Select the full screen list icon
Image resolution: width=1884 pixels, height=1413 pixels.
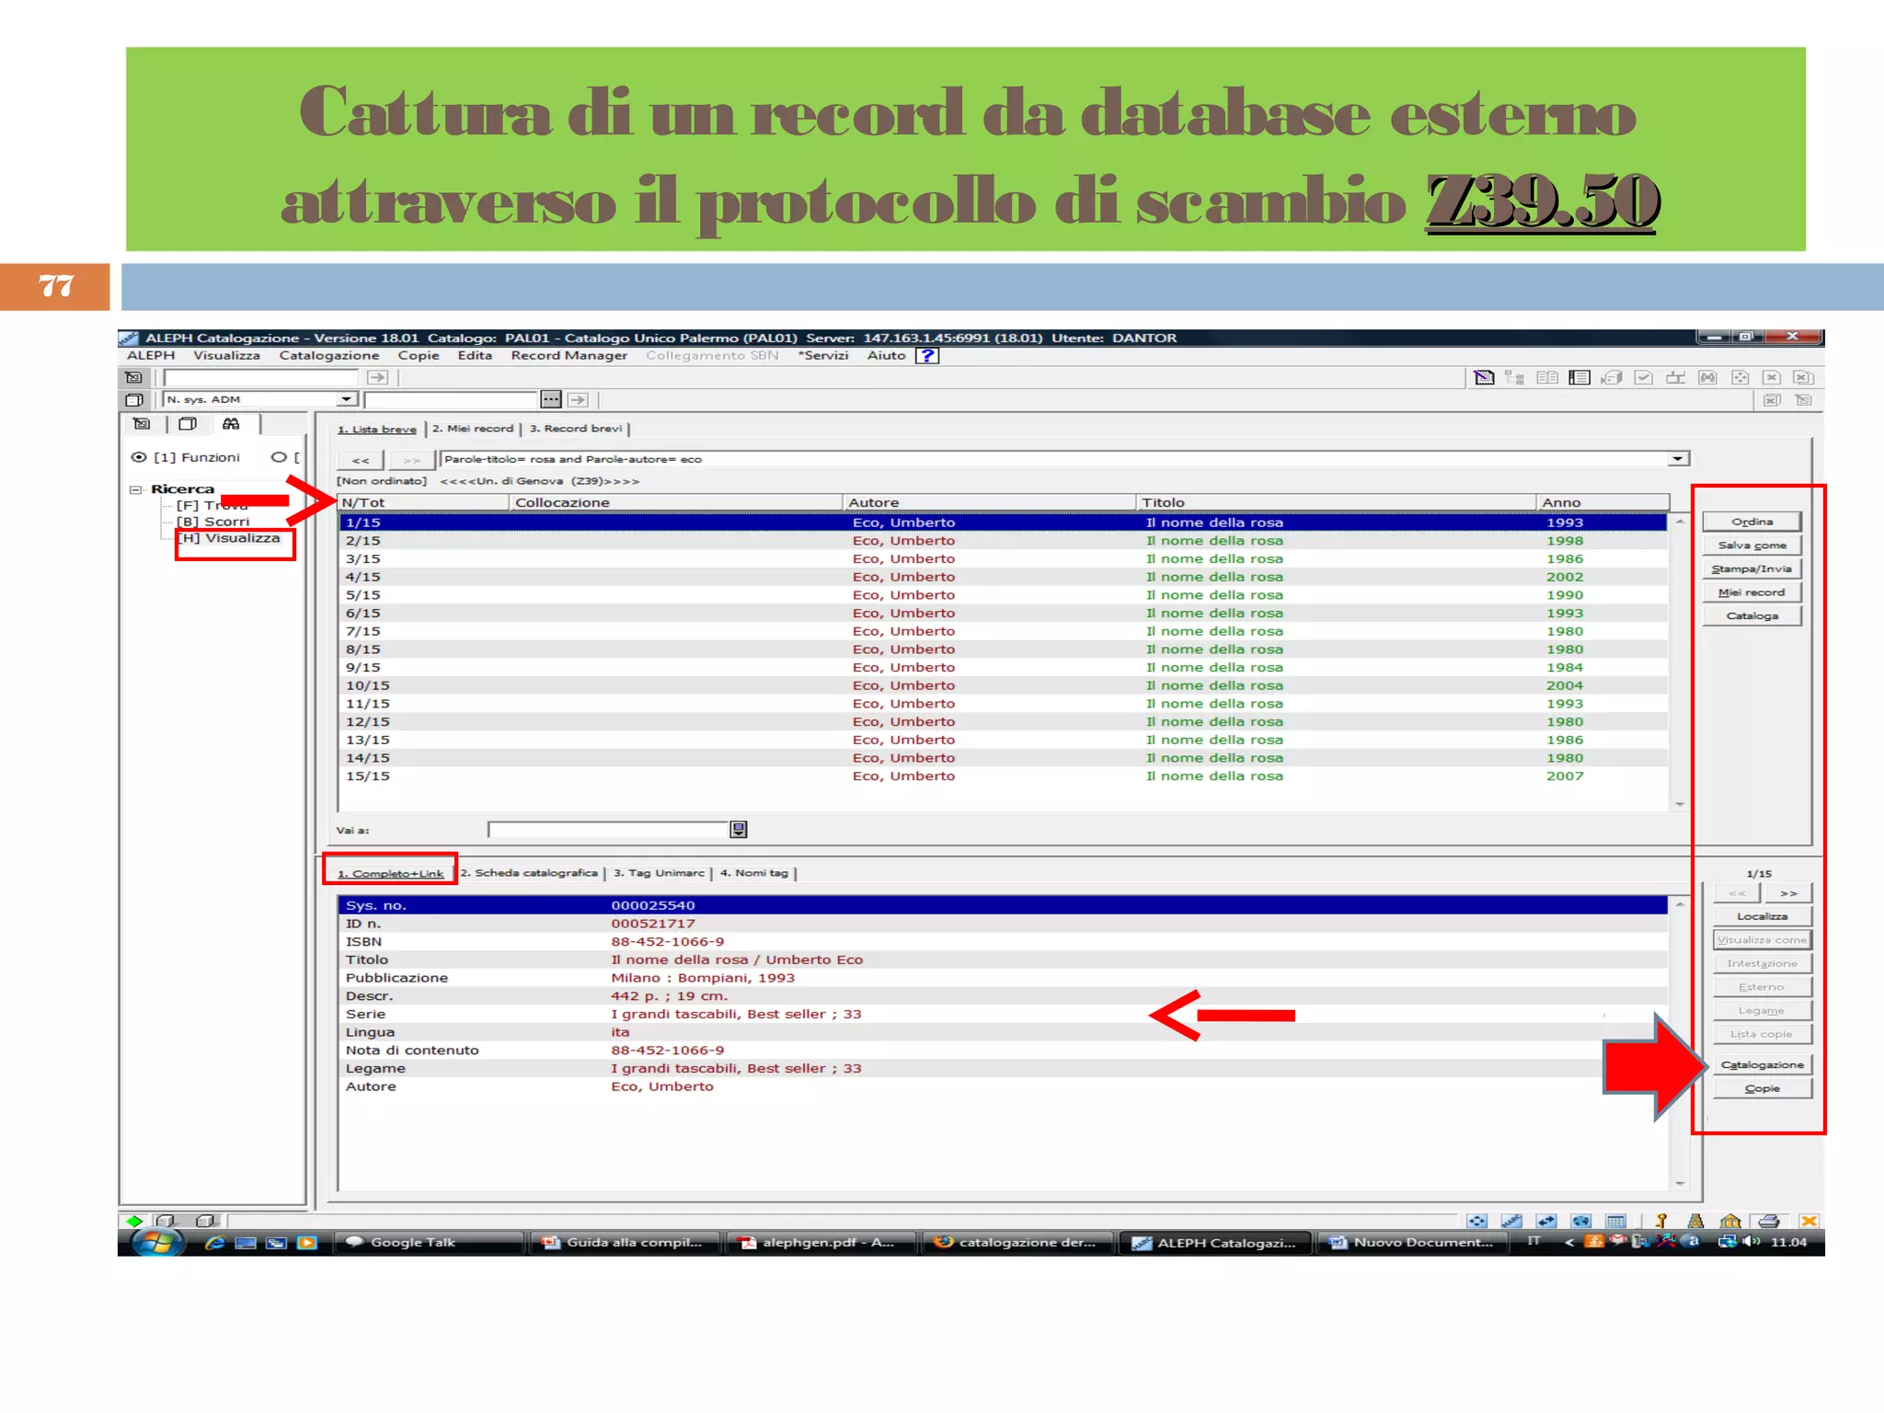click(x=1580, y=377)
